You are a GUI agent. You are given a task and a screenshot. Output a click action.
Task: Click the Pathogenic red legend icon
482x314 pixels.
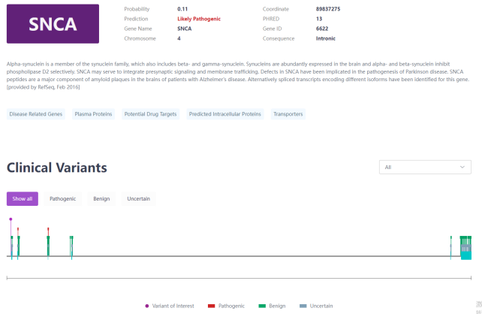click(212, 306)
